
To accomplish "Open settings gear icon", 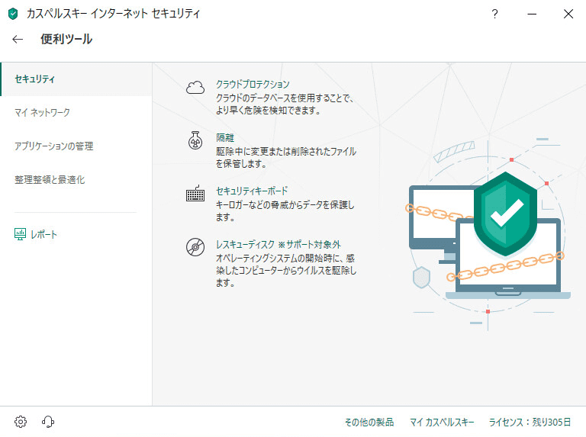I will click(x=21, y=422).
